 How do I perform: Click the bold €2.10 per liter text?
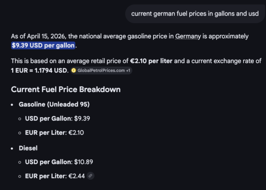point(151,61)
